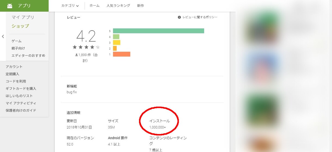Open the アカウント page
332x152 pixels.
[14, 67]
